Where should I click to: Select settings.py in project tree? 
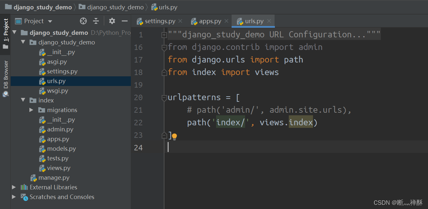(x=62, y=71)
